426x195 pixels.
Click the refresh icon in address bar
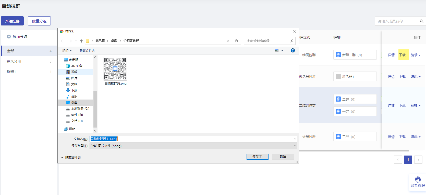click(x=237, y=41)
